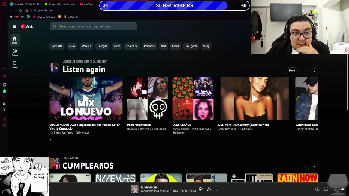Image resolution: width=349 pixels, height=196 pixels.
Task: Open History clock icon in Opera sidebar
Action: pos(4,119)
